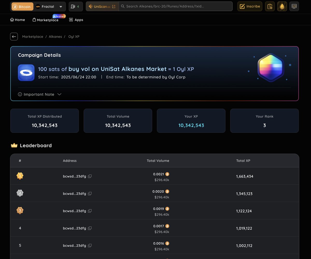This screenshot has width=311, height=259.
Task: Focus the Alkanes/brc-20 search field
Action: [x=176, y=6]
